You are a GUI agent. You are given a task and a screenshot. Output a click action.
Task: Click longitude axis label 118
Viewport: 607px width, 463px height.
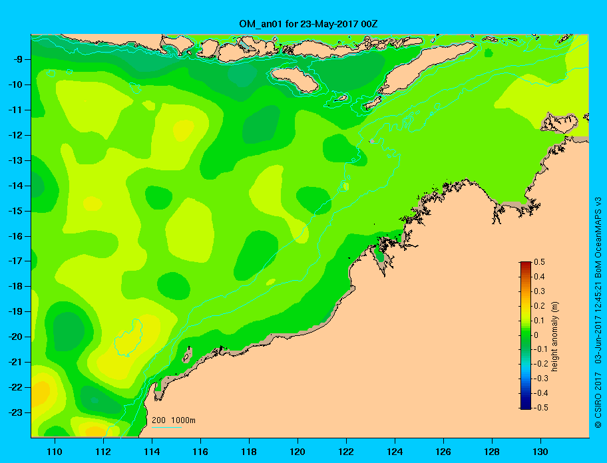(249, 452)
